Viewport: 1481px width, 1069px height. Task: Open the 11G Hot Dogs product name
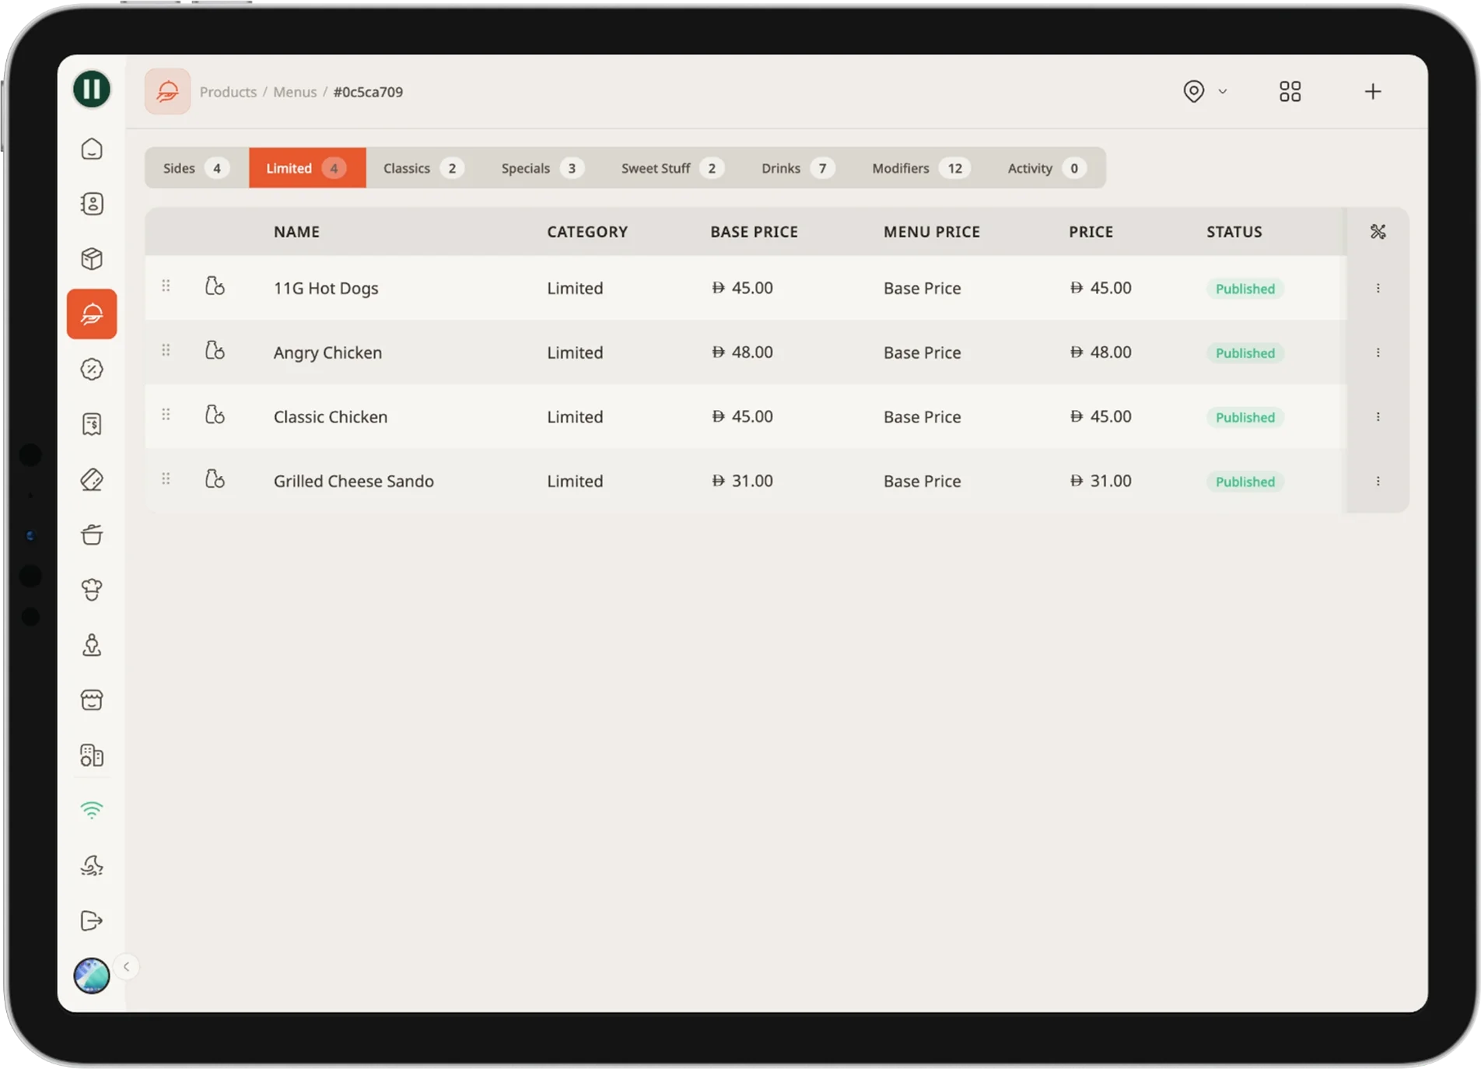[x=326, y=289]
